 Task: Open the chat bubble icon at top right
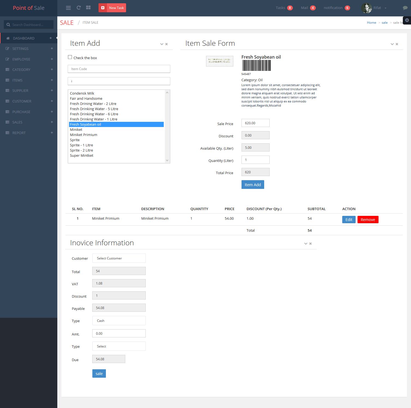[405, 8]
